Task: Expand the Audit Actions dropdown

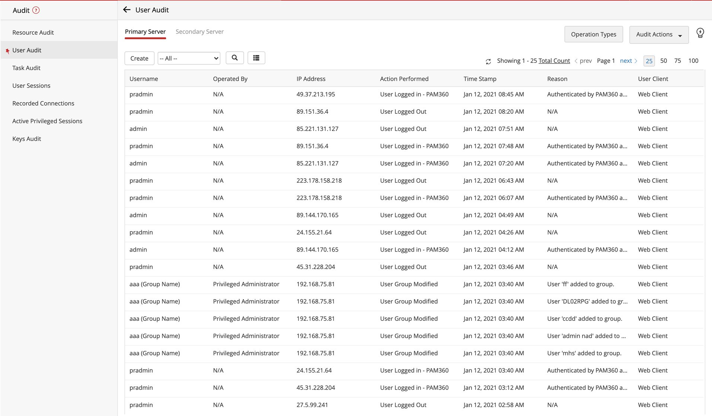Action: 659,35
